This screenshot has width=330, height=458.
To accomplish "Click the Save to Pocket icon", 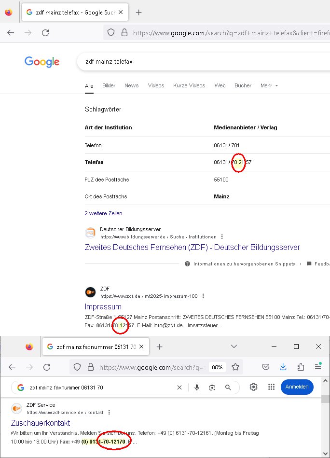I will [x=266, y=367].
